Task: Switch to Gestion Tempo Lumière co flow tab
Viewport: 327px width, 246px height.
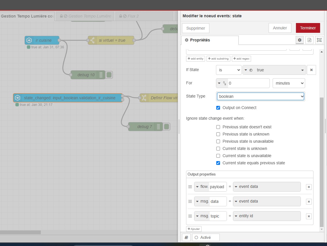Action: tap(27, 16)
